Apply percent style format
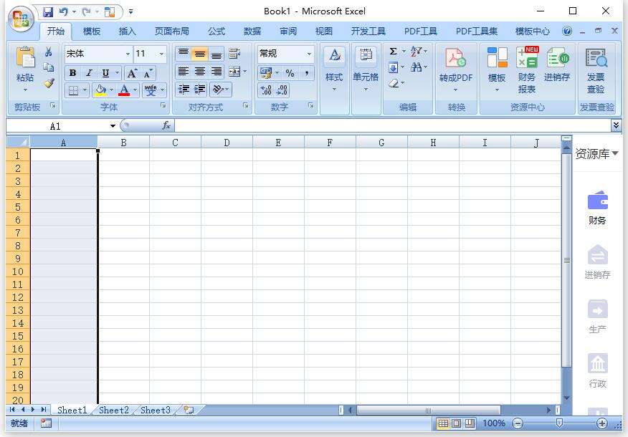This screenshot has height=437, width=628. 290,73
